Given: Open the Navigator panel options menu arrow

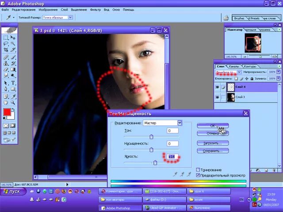Looking at the screenshot, I should [x=279, y=30].
